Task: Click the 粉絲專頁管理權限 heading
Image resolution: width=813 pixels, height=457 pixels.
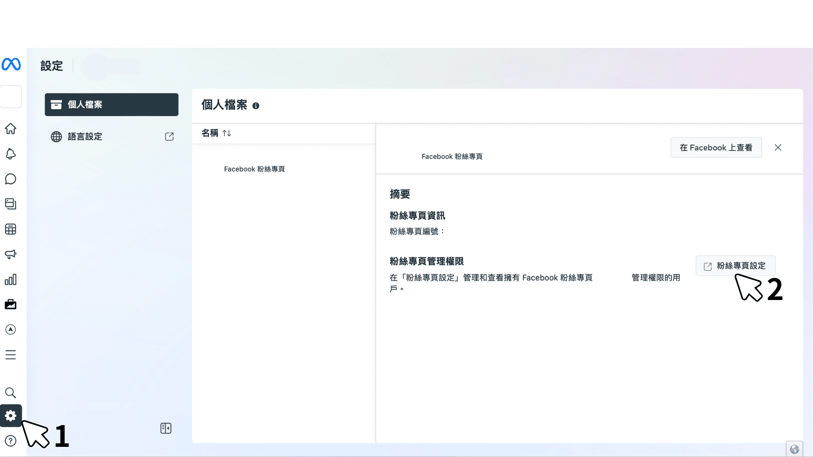Action: [426, 262]
